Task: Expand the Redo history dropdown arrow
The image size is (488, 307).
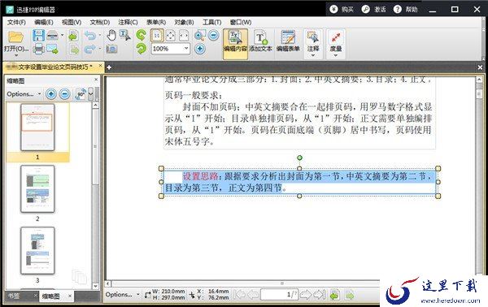Action: click(99, 49)
